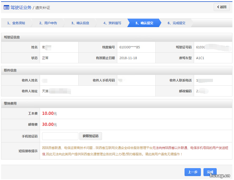
Task: Switch to step 4 资料填写 tab
Action: pos(113,23)
